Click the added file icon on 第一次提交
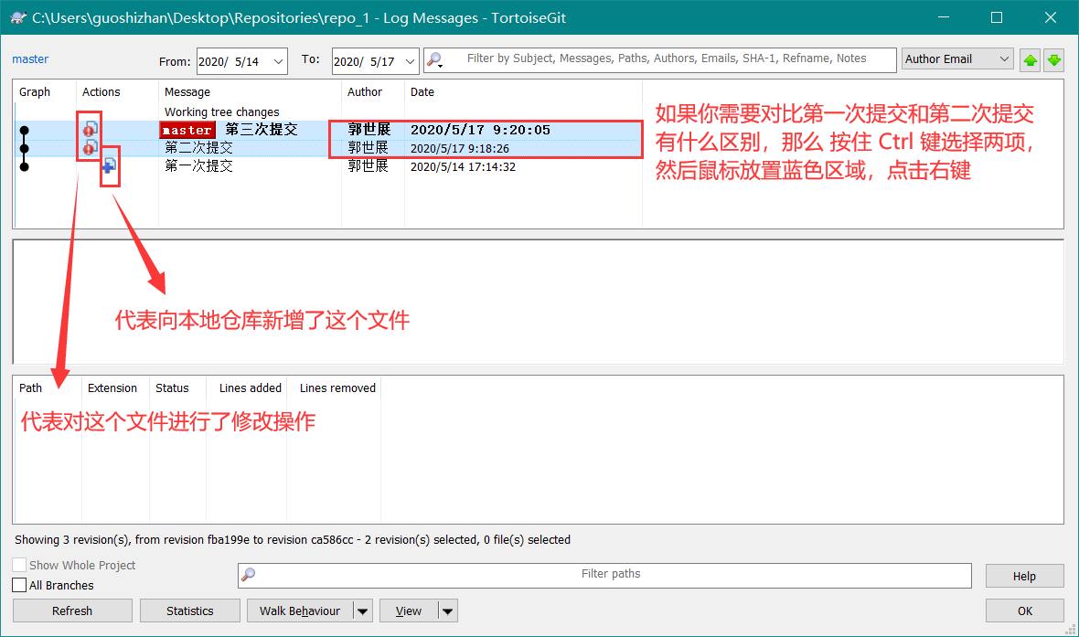 (109, 165)
